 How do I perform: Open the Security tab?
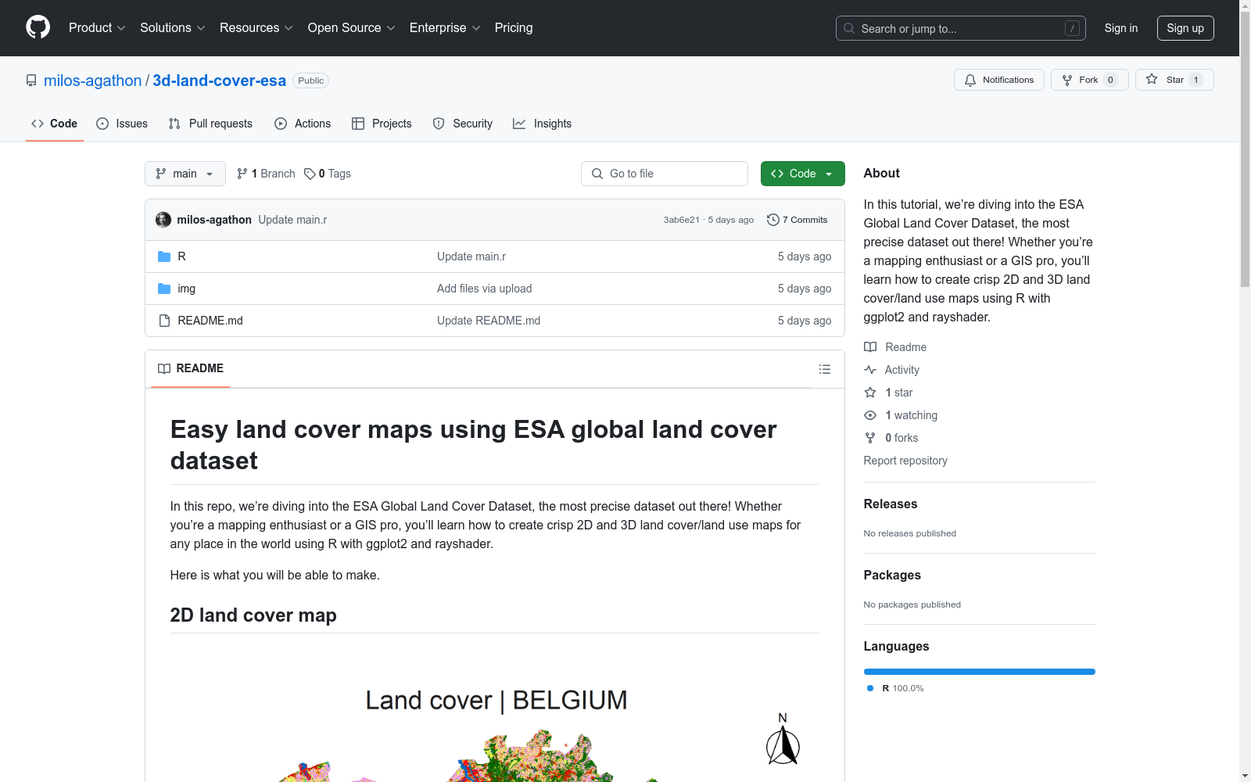click(x=463, y=124)
